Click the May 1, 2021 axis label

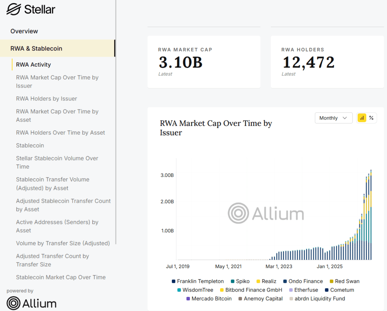coord(228,267)
